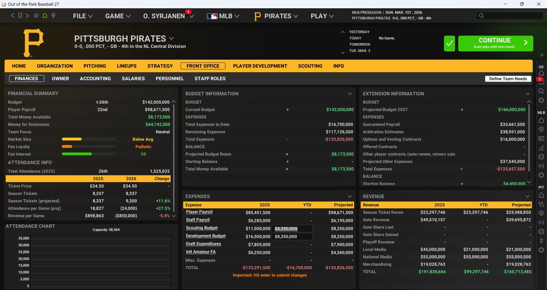Screen dimensions: 547x290
Task: Click the lightbulb hint icon in the top bar
Action: (x=53, y=16)
